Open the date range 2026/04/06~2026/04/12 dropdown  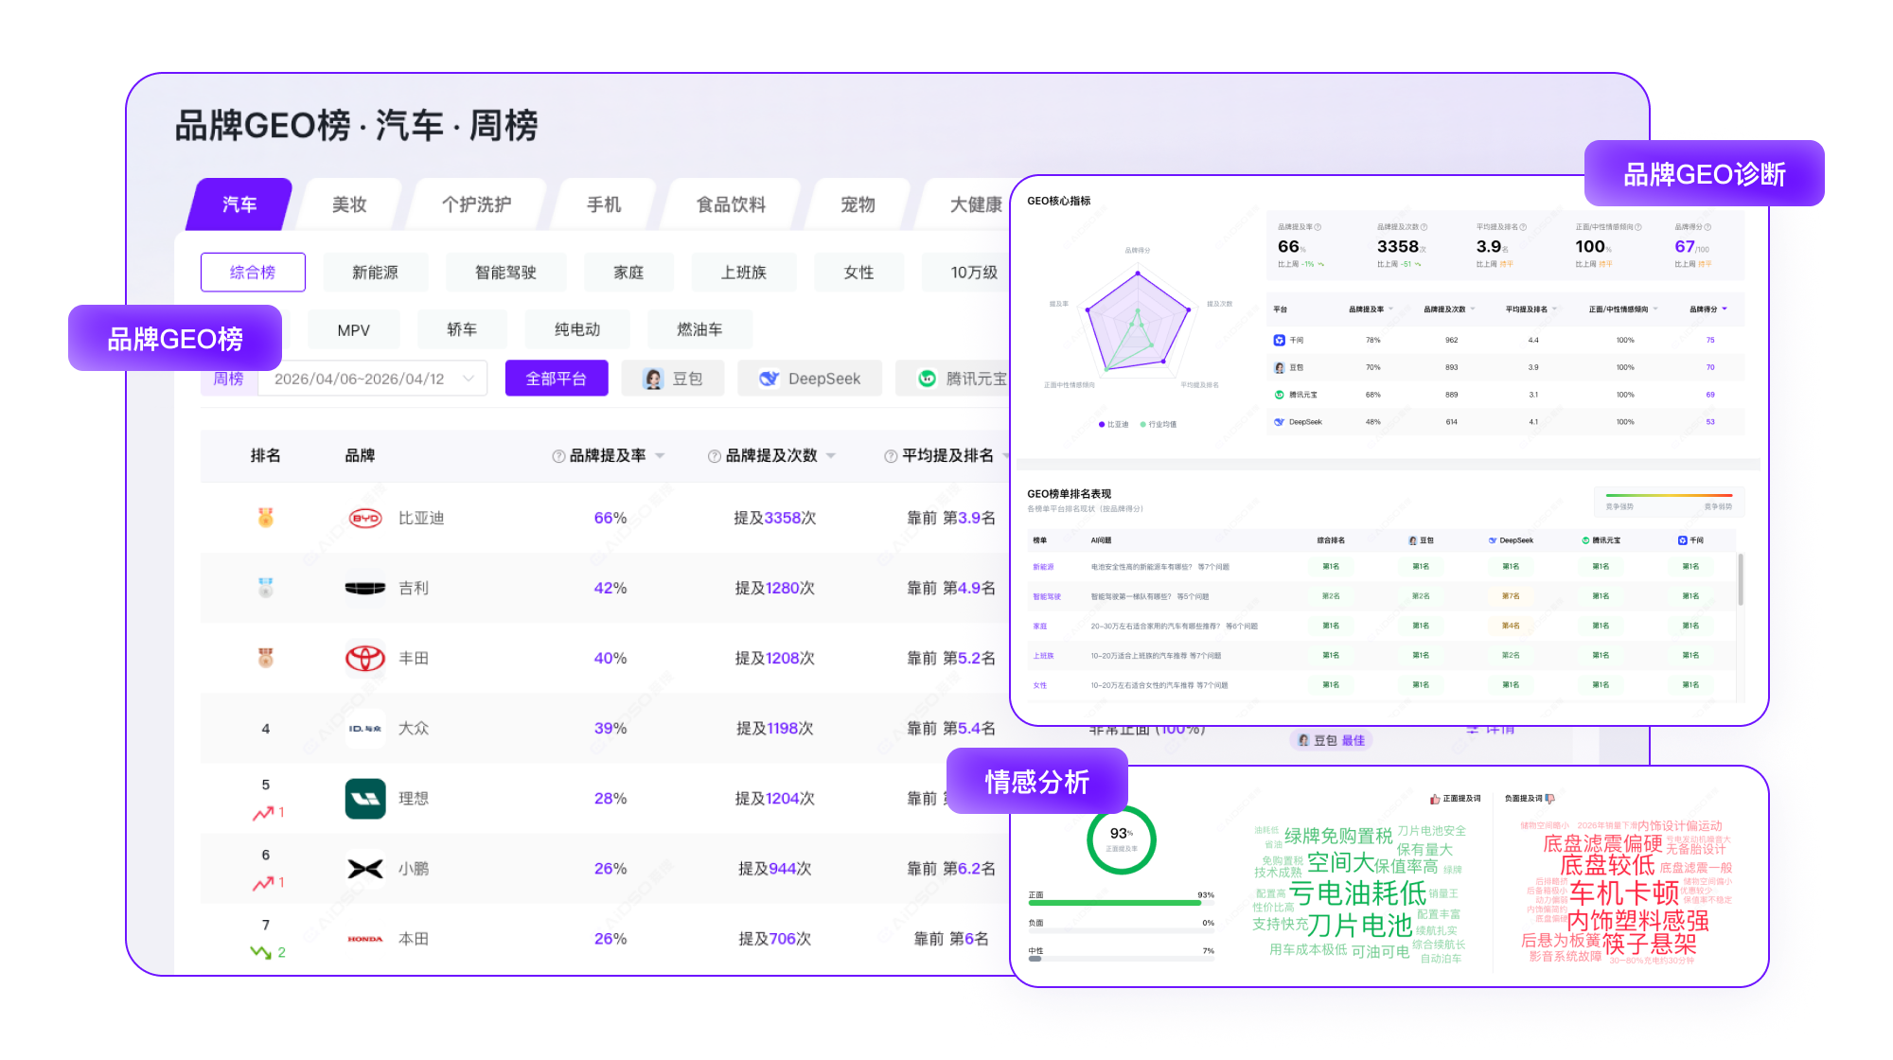371,378
